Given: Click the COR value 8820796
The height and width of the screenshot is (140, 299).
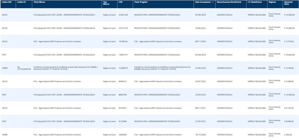Looking at the screenshot, I should click(x=122, y=94).
